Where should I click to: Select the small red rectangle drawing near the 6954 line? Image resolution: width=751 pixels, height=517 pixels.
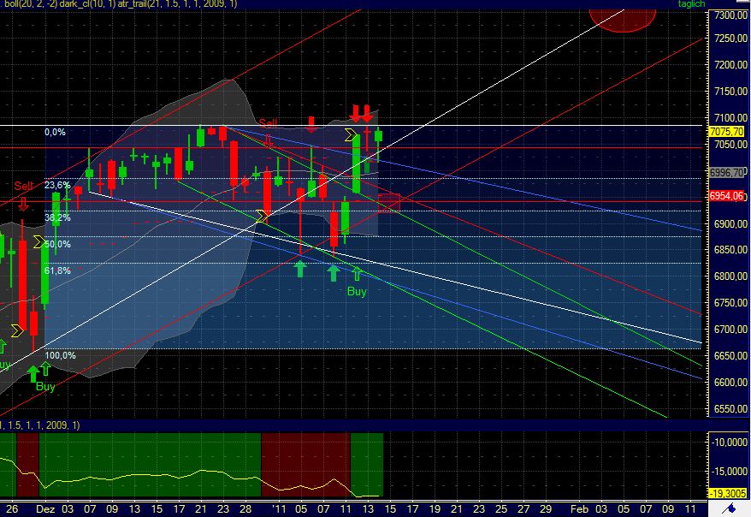tap(389, 202)
